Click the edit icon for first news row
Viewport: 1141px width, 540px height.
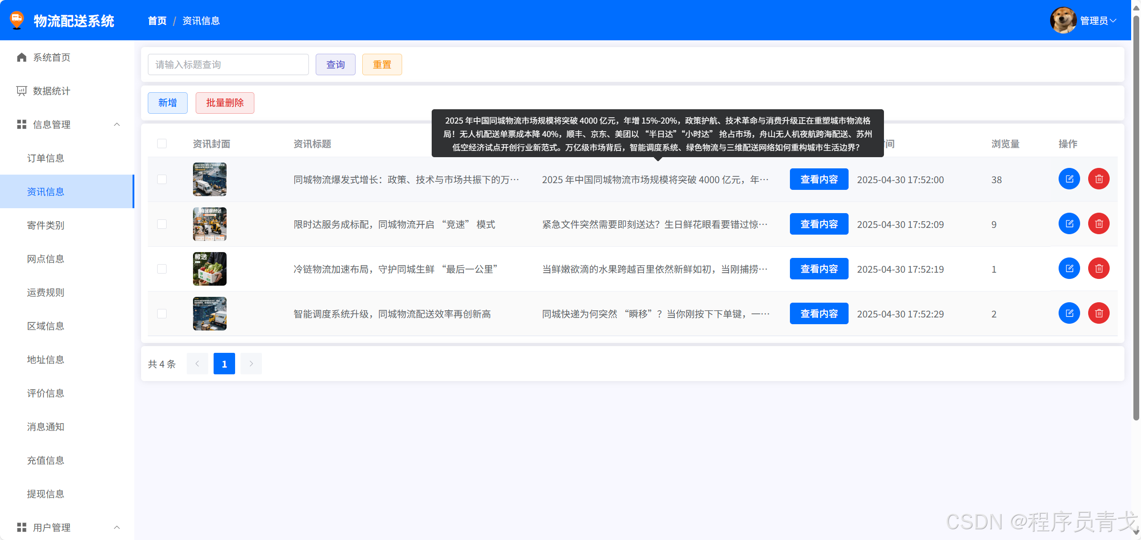(1069, 179)
